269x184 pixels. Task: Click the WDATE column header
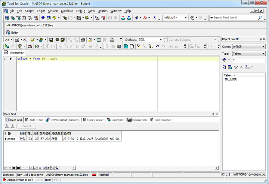coord(92,133)
